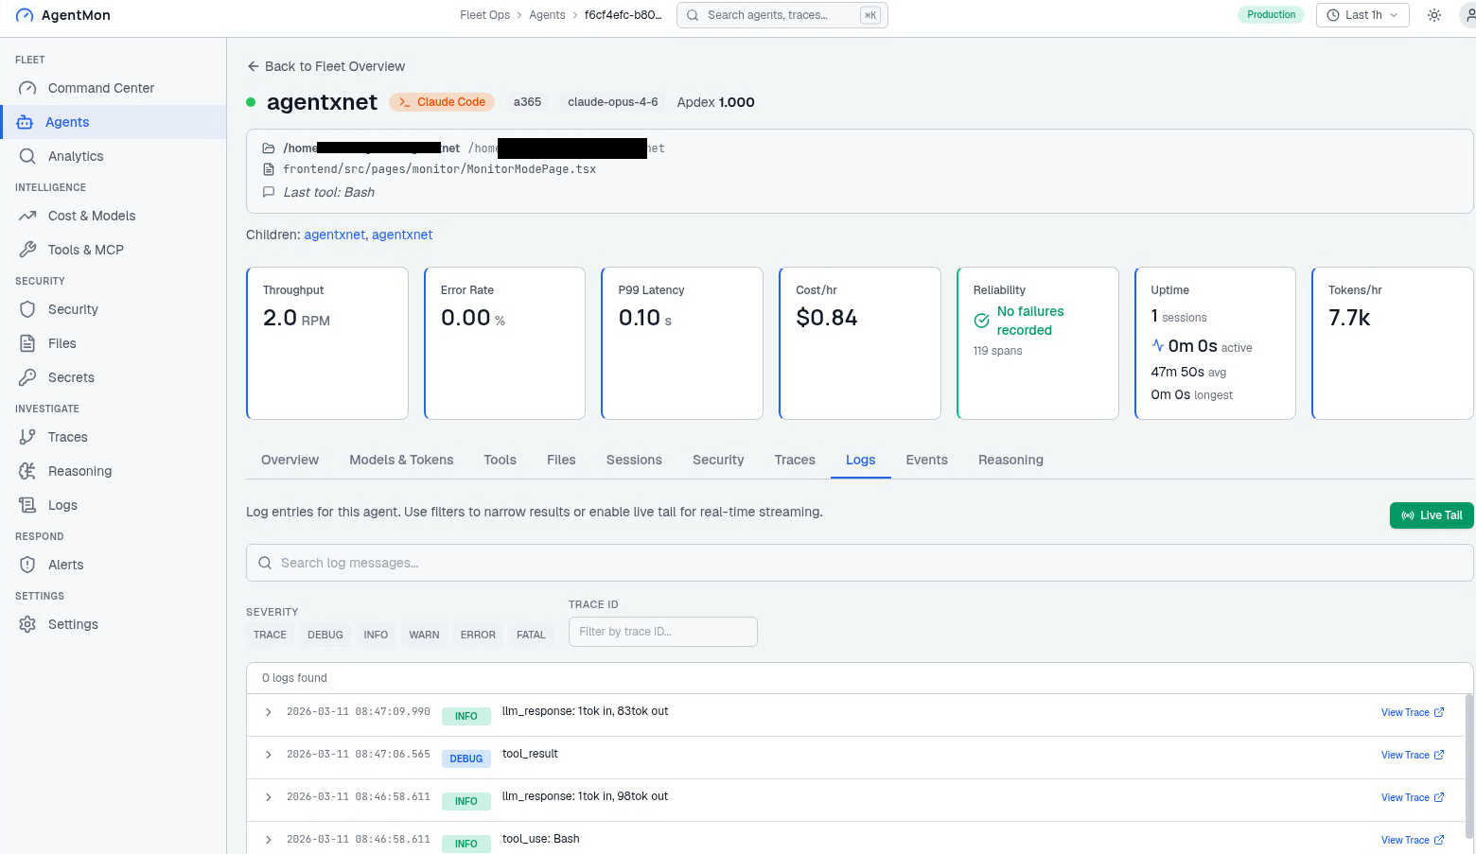This screenshot has height=854, width=1476.
Task: Toggle the WARN severity filter
Action: (x=424, y=635)
